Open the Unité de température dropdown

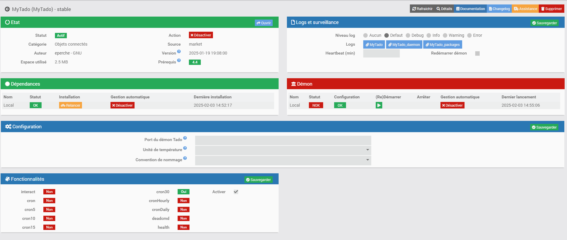(x=283, y=150)
